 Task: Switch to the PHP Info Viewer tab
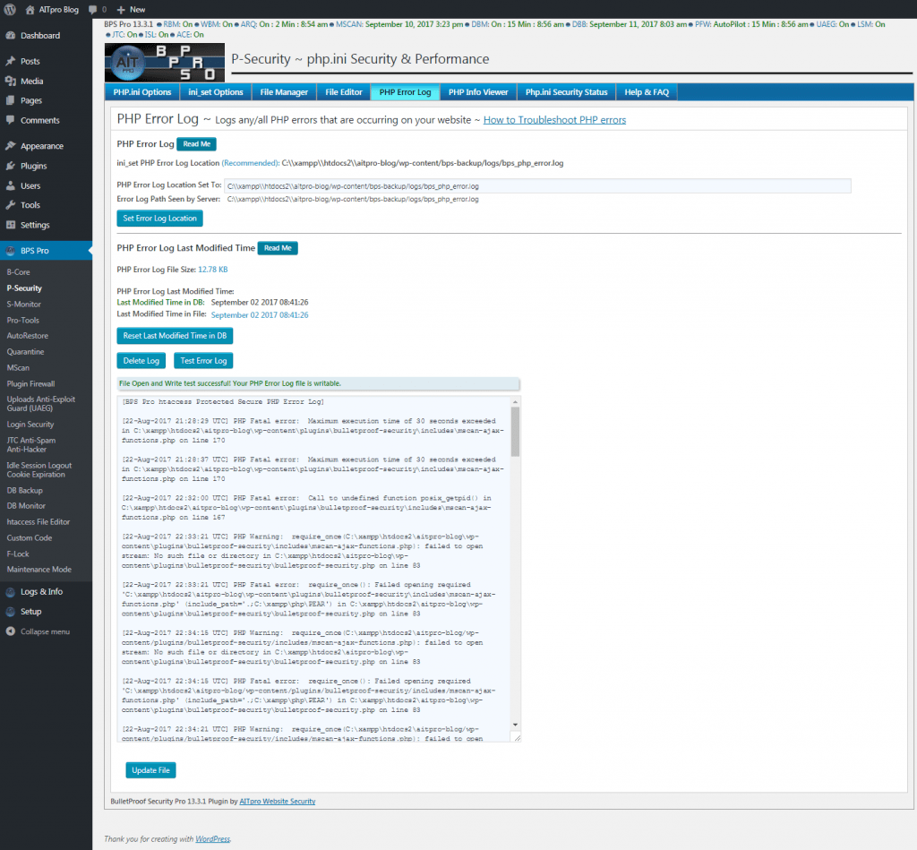pos(476,91)
